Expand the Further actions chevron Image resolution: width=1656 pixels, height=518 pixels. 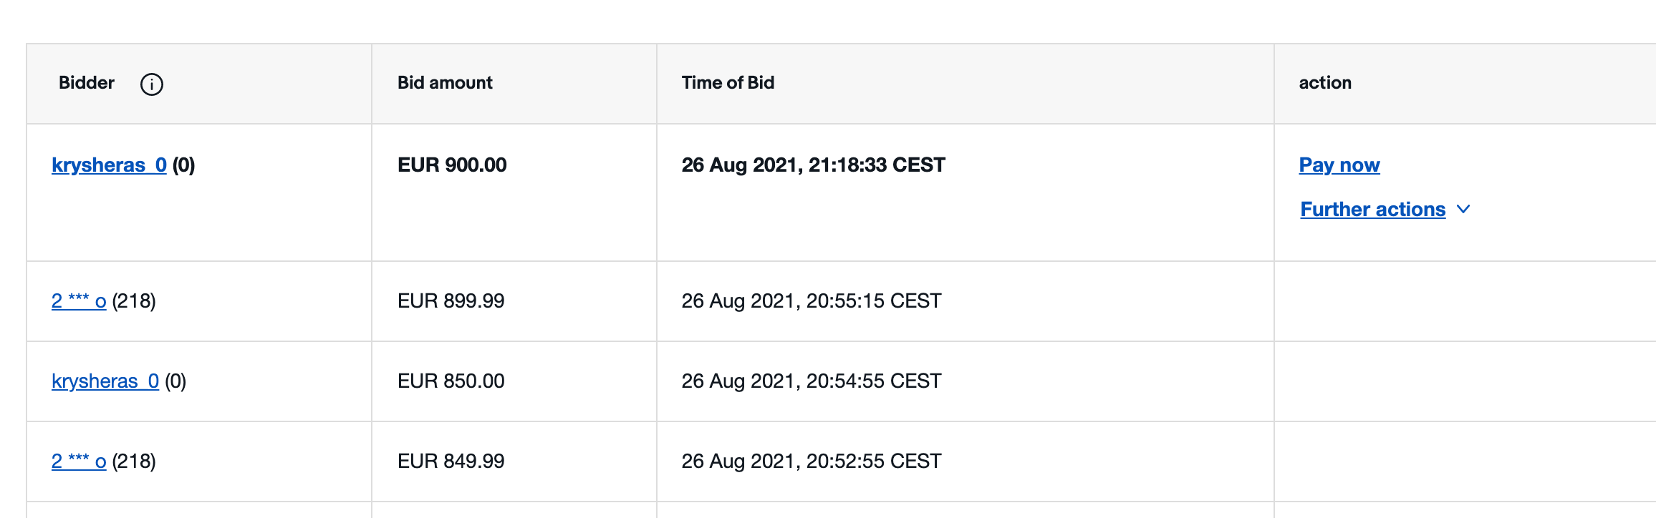pos(1463,209)
